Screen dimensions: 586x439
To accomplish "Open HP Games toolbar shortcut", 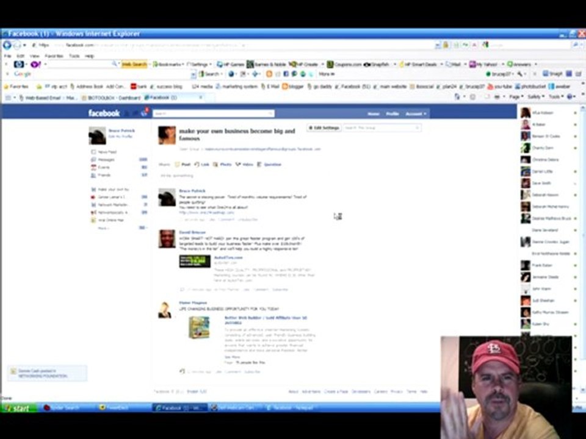I will pyautogui.click(x=231, y=64).
